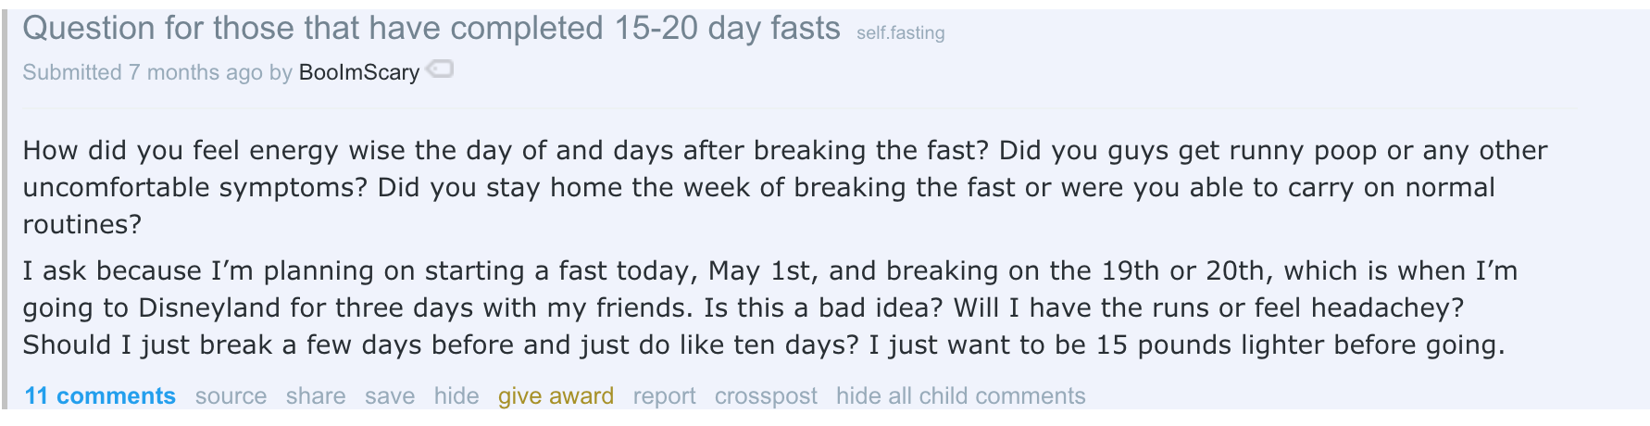
Task: Click the 'Submitted' label in the tagline
Action: [x=72, y=72]
